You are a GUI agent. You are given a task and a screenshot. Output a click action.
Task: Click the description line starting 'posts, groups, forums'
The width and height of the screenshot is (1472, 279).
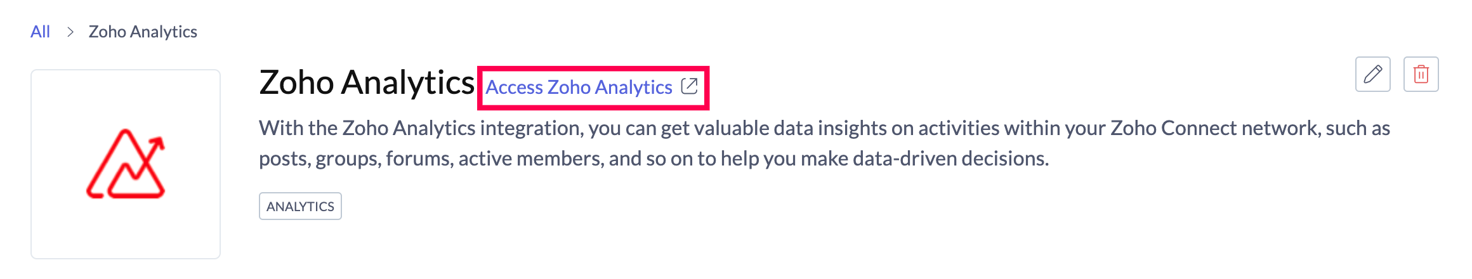click(654, 159)
